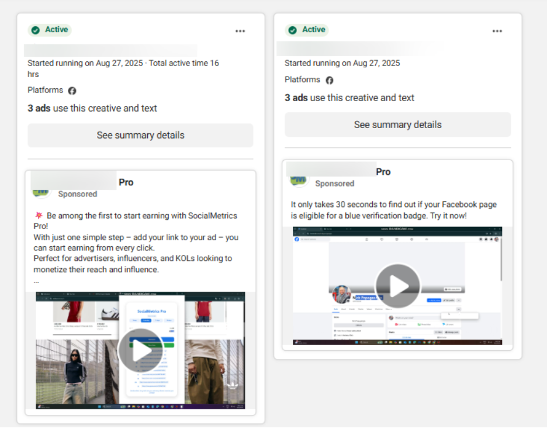Click the Sponsored label under the left advertiser name
Viewport: 547px width, 428px height.
[77, 194]
